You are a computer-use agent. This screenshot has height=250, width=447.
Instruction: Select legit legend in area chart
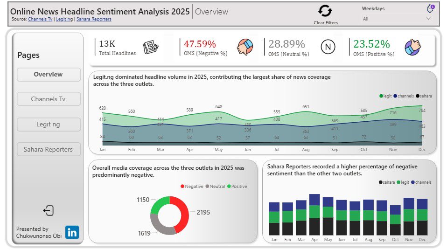385,96
